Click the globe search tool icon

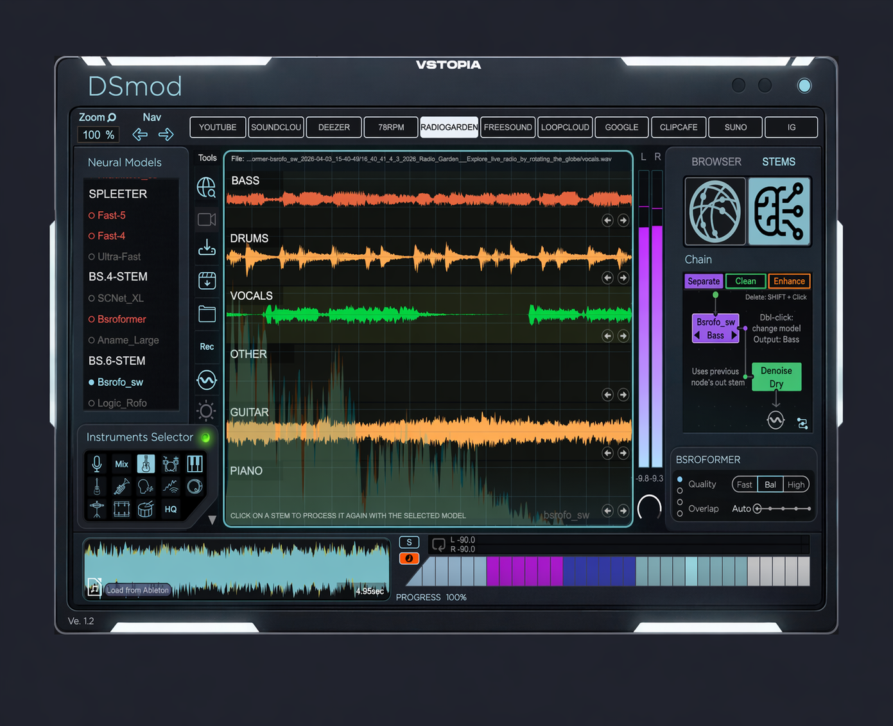[206, 187]
